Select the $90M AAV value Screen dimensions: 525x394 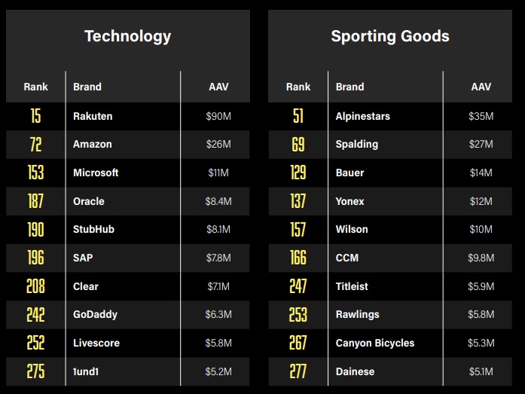[218, 116]
